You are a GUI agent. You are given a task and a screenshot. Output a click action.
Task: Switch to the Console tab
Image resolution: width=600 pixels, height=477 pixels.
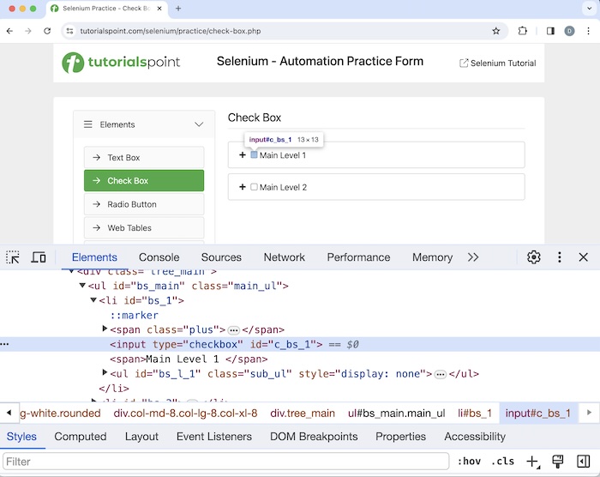(x=159, y=257)
